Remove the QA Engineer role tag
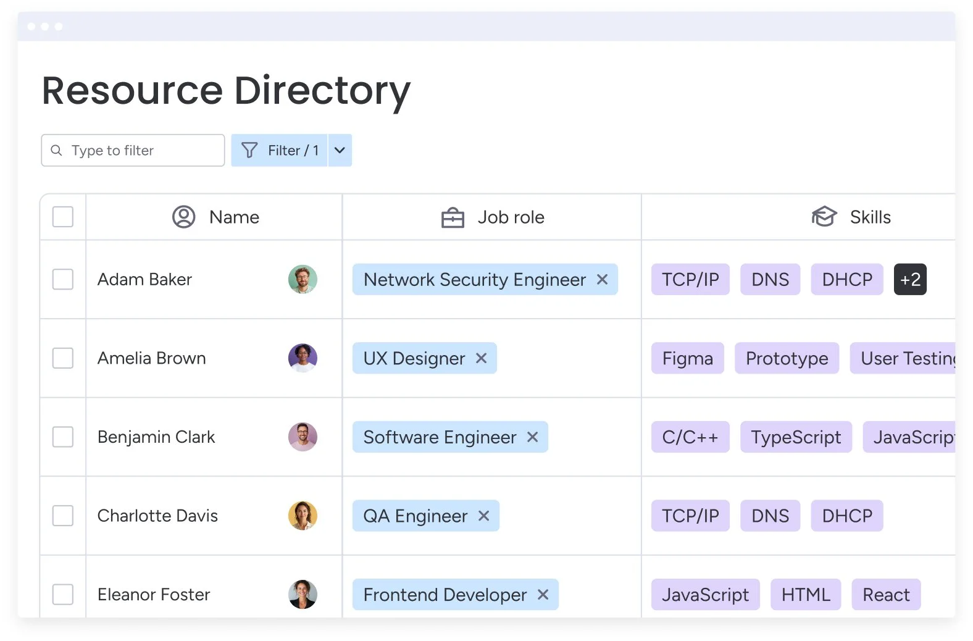Viewport: 973px width, 641px height. click(484, 516)
